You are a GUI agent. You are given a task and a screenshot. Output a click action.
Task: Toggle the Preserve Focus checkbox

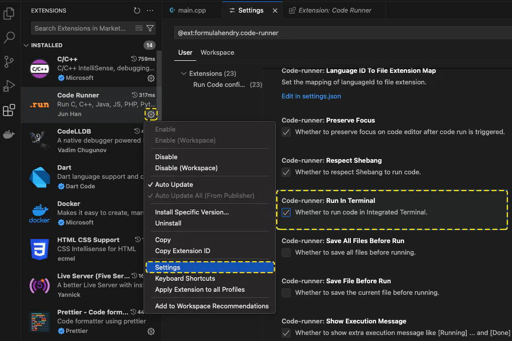(286, 132)
